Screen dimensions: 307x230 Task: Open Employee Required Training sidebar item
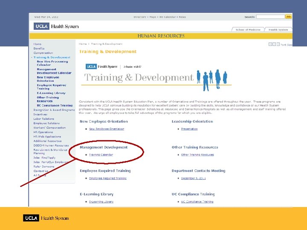(51, 87)
